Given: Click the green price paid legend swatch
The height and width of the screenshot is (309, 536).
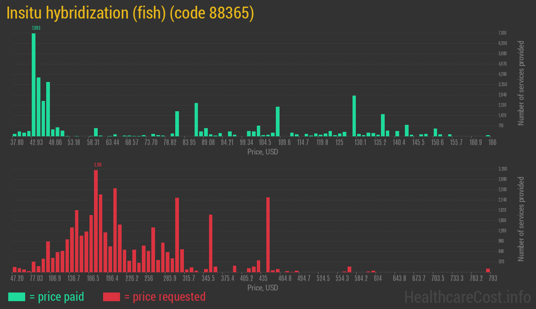Looking at the screenshot, I should click(x=16, y=297).
